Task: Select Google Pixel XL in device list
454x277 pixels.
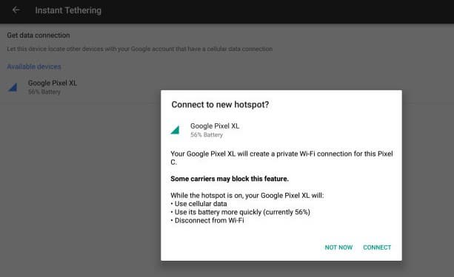Action: [x=52, y=87]
